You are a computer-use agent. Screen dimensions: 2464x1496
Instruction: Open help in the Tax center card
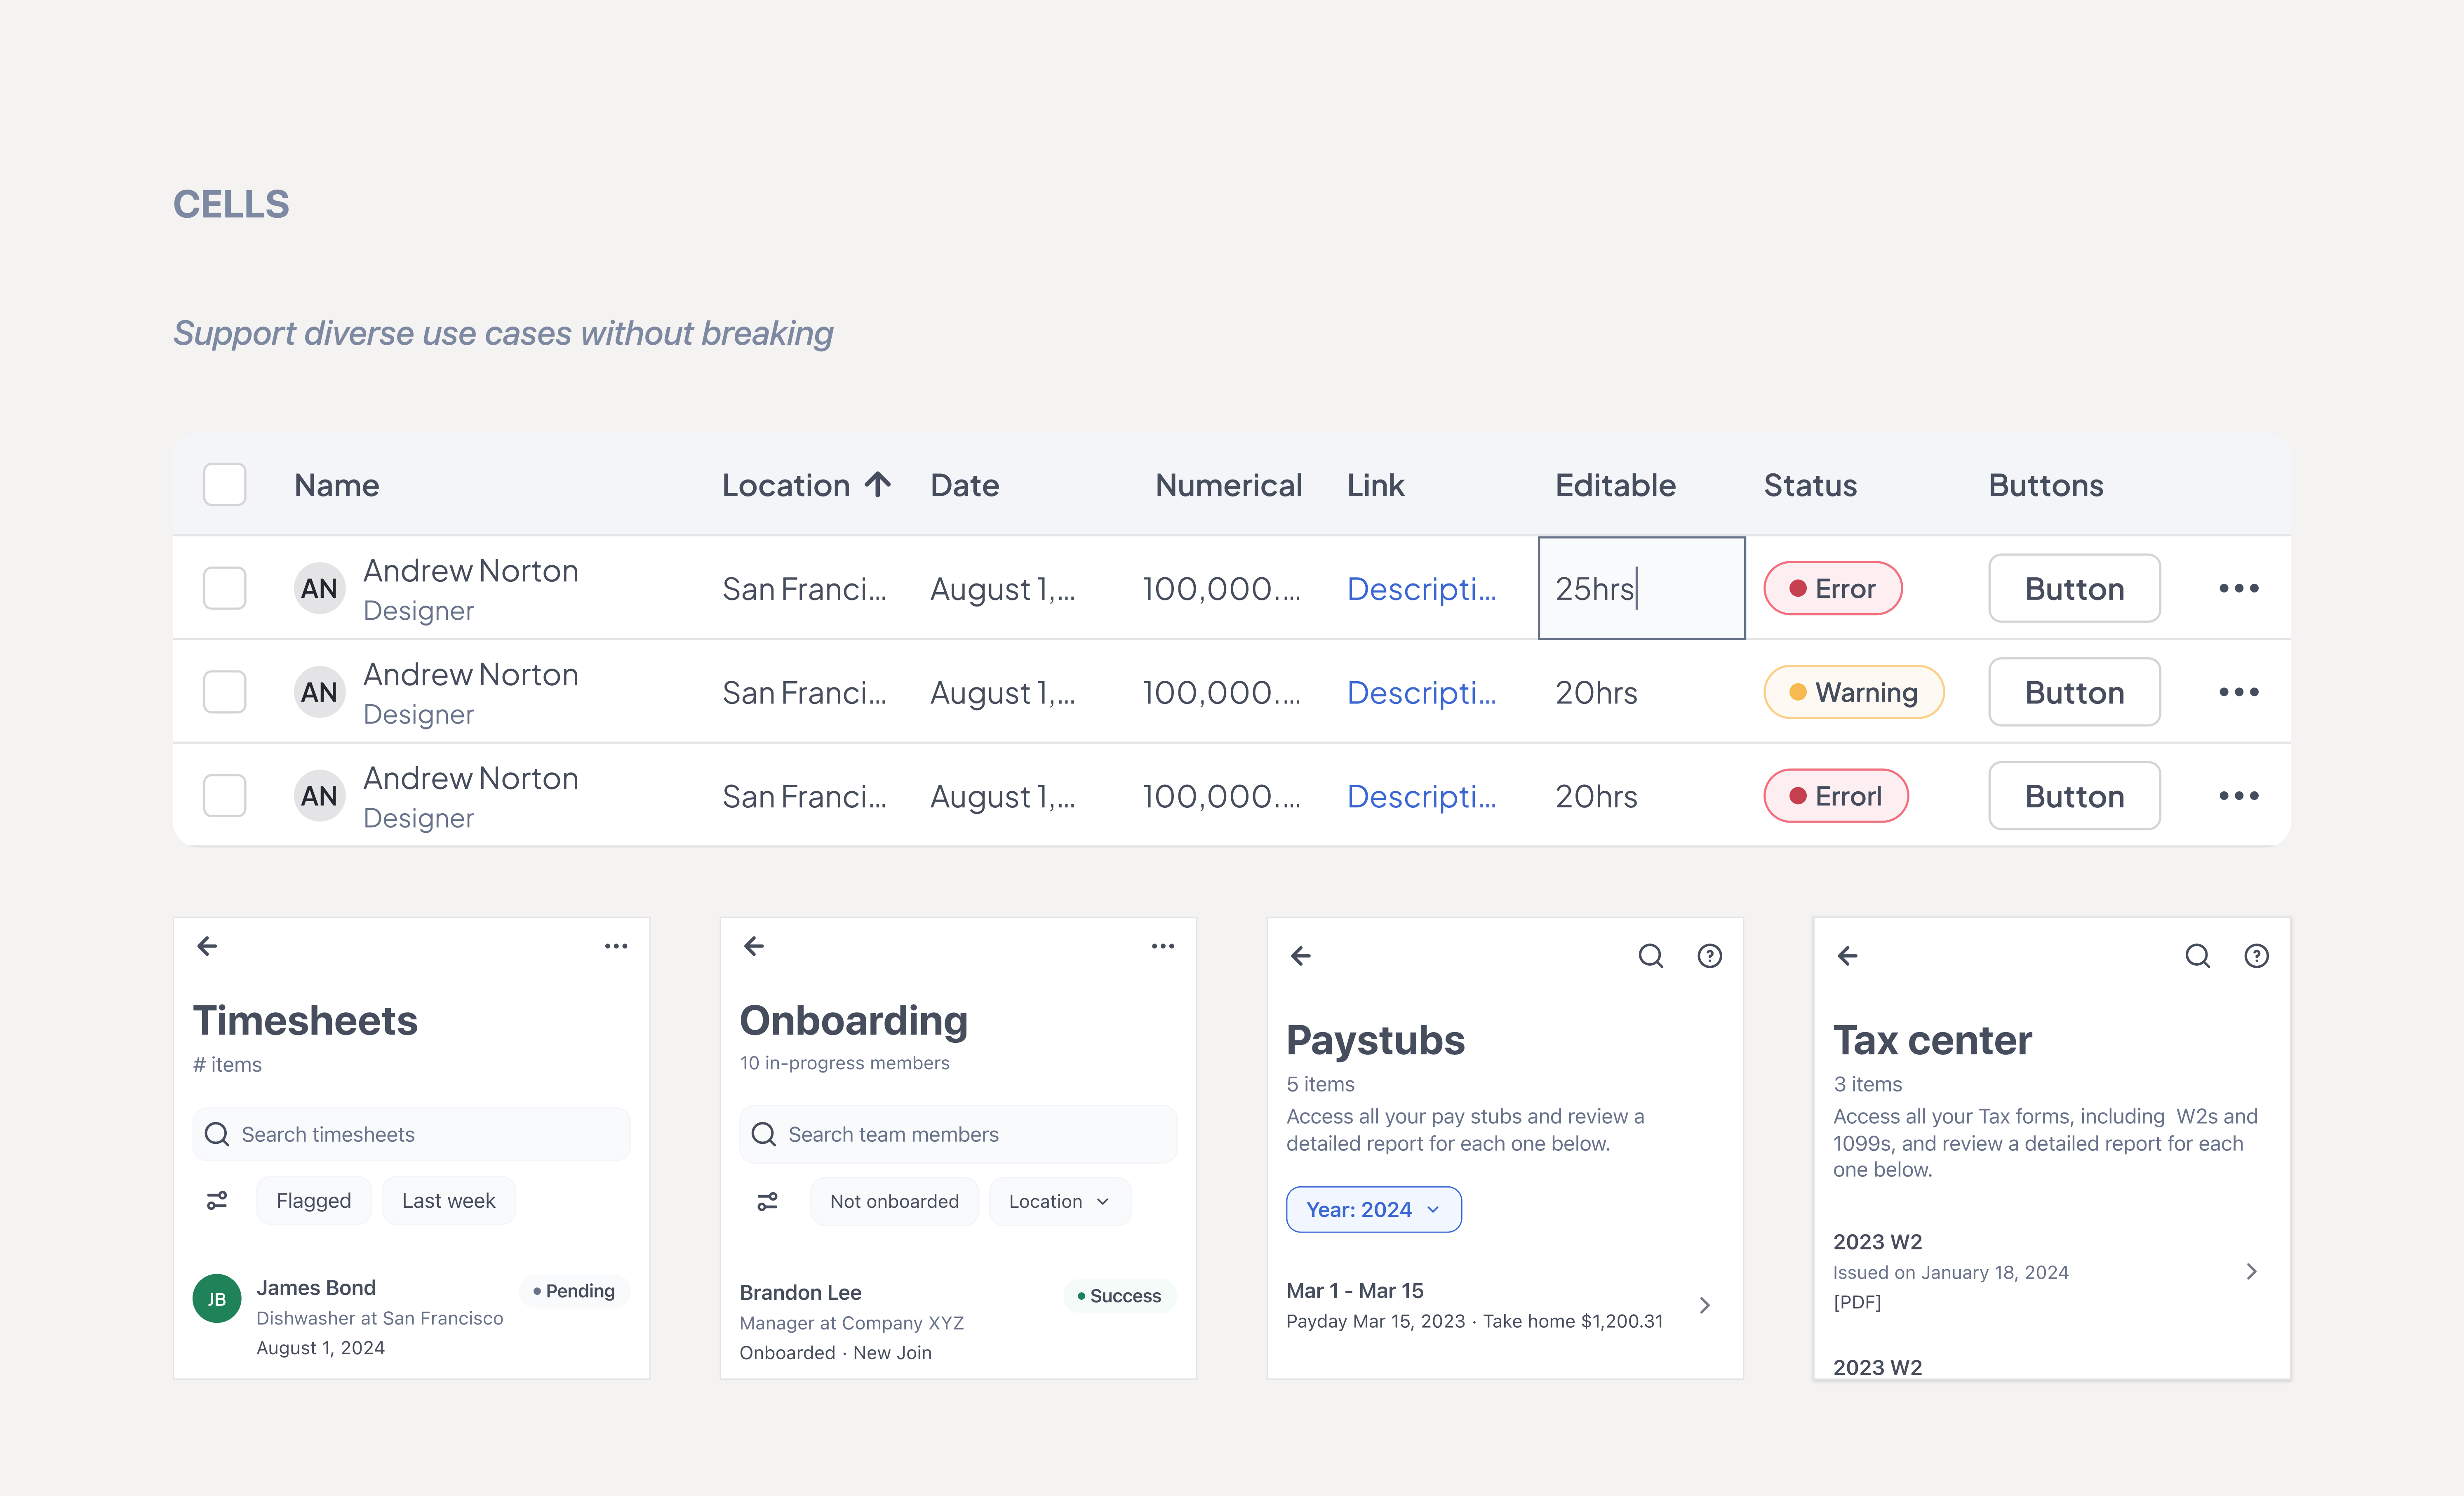pyautogui.click(x=2257, y=956)
